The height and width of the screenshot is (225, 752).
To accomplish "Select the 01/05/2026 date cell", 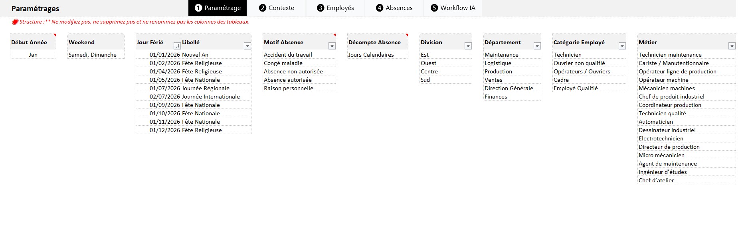I will (158, 80).
